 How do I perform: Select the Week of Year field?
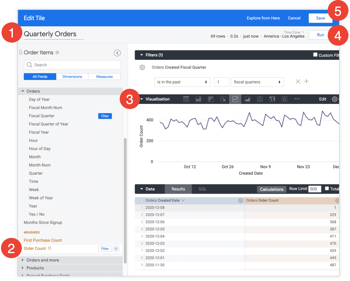click(x=41, y=198)
